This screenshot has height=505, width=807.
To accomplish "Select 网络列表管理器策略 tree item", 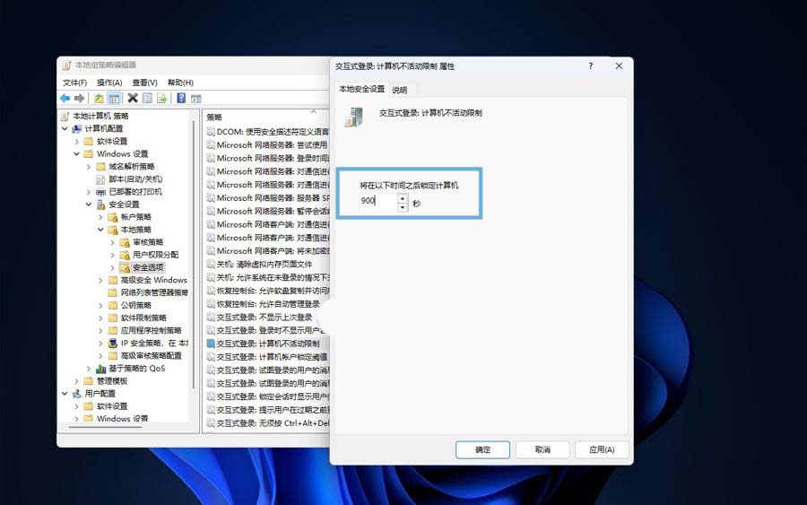I will point(154,292).
